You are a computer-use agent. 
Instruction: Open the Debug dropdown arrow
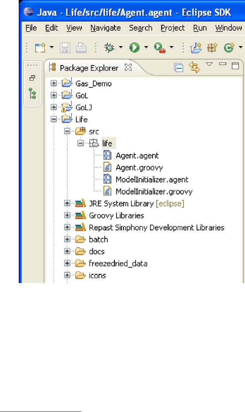(x=121, y=48)
